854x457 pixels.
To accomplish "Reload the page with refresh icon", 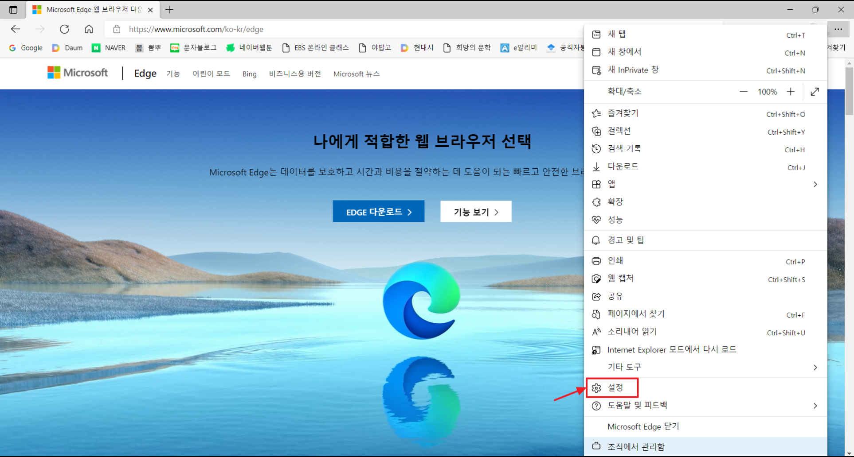I will pyautogui.click(x=64, y=29).
